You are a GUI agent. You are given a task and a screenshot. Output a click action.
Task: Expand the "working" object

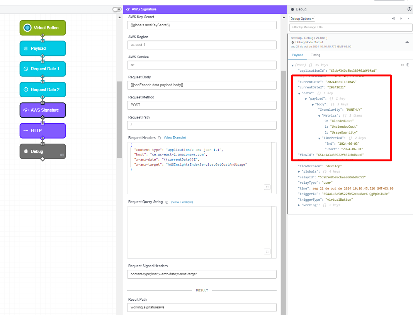pyautogui.click(x=299, y=205)
